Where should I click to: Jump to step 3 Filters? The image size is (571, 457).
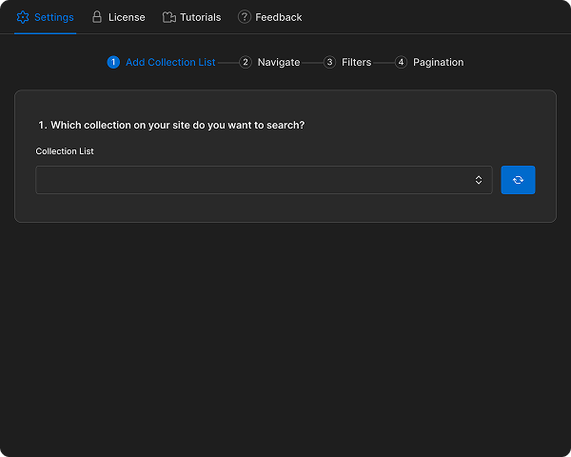pyautogui.click(x=347, y=62)
